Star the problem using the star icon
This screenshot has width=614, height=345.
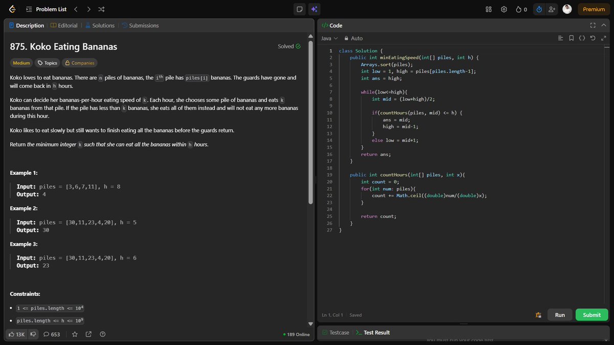coord(75,334)
